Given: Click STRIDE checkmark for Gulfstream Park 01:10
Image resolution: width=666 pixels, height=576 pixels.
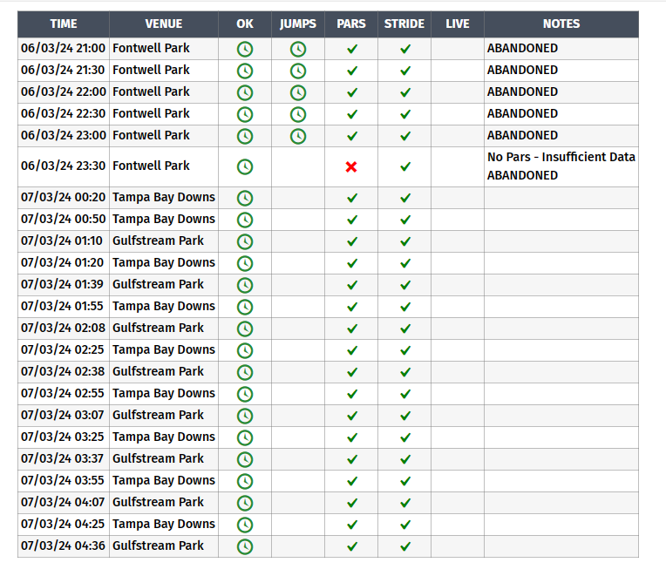Looking at the screenshot, I should (x=404, y=241).
